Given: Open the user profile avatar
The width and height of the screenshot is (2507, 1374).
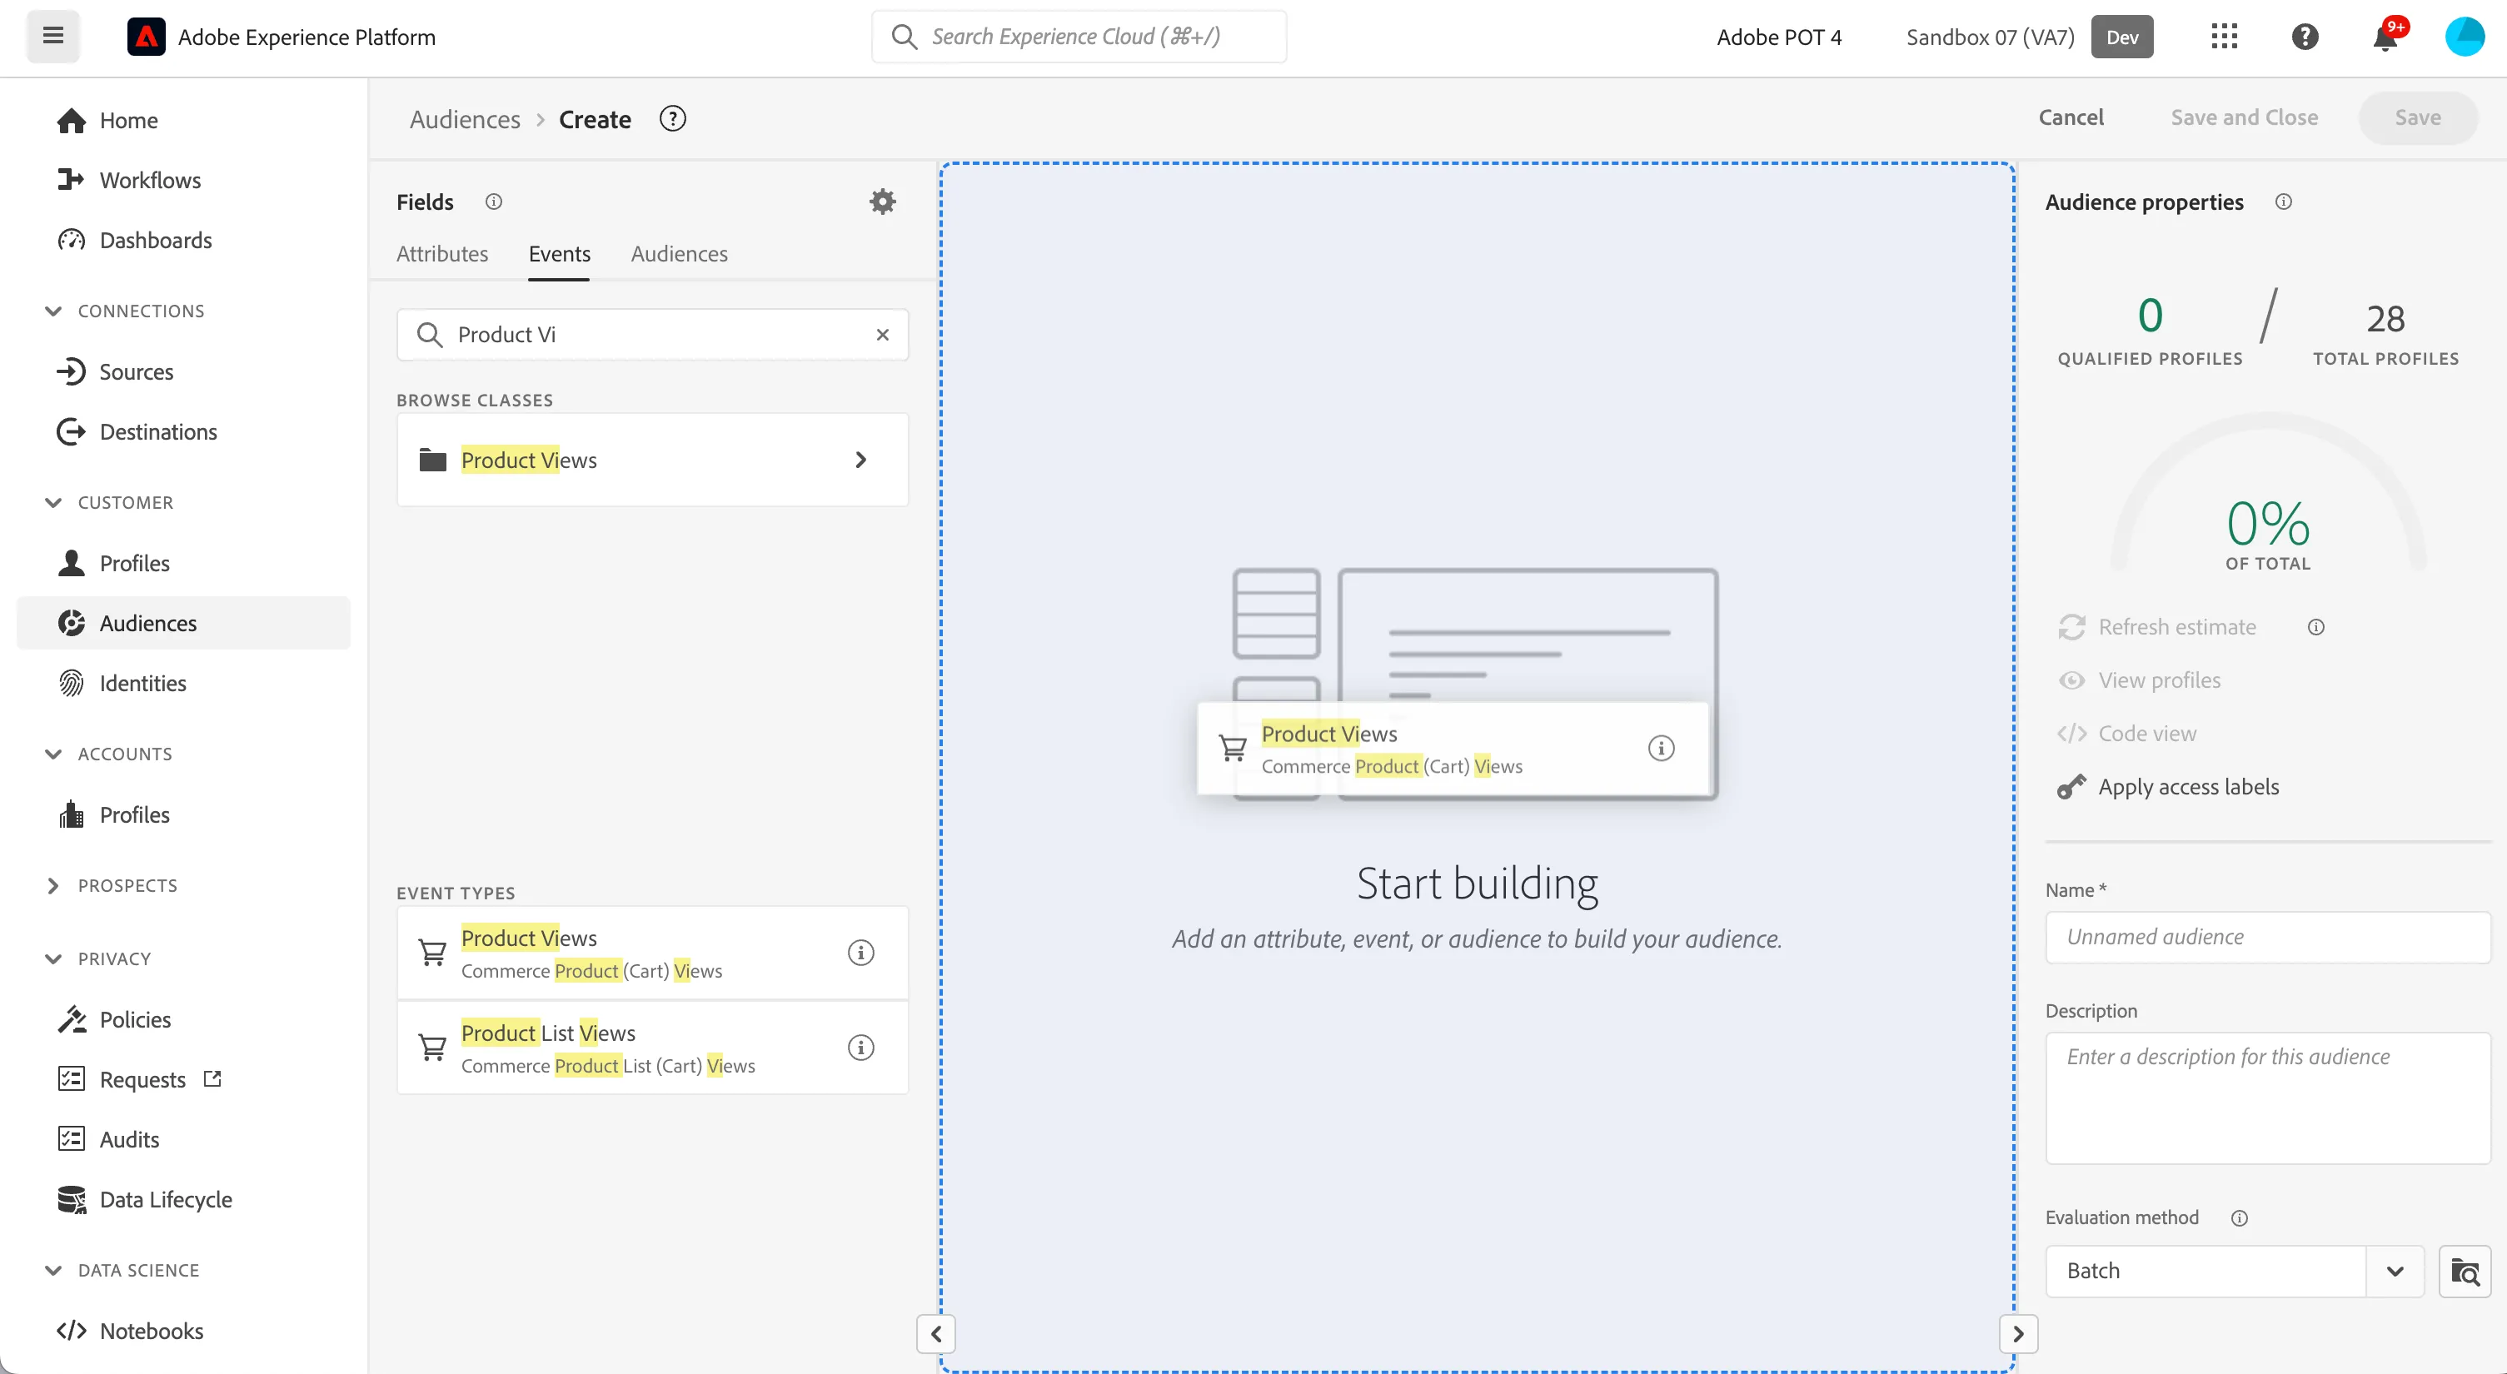Looking at the screenshot, I should 2465,37.
